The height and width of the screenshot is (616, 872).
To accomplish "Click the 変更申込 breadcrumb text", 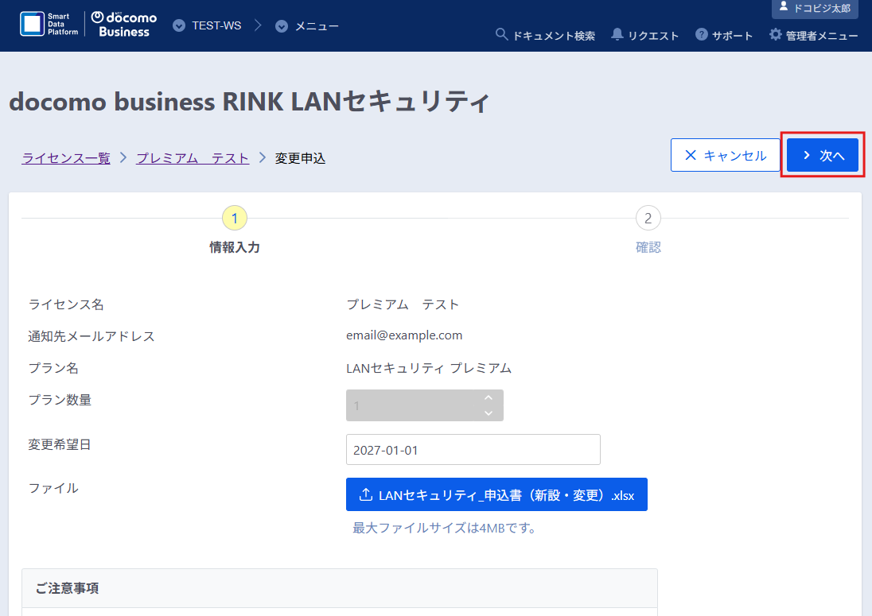I will click(300, 158).
